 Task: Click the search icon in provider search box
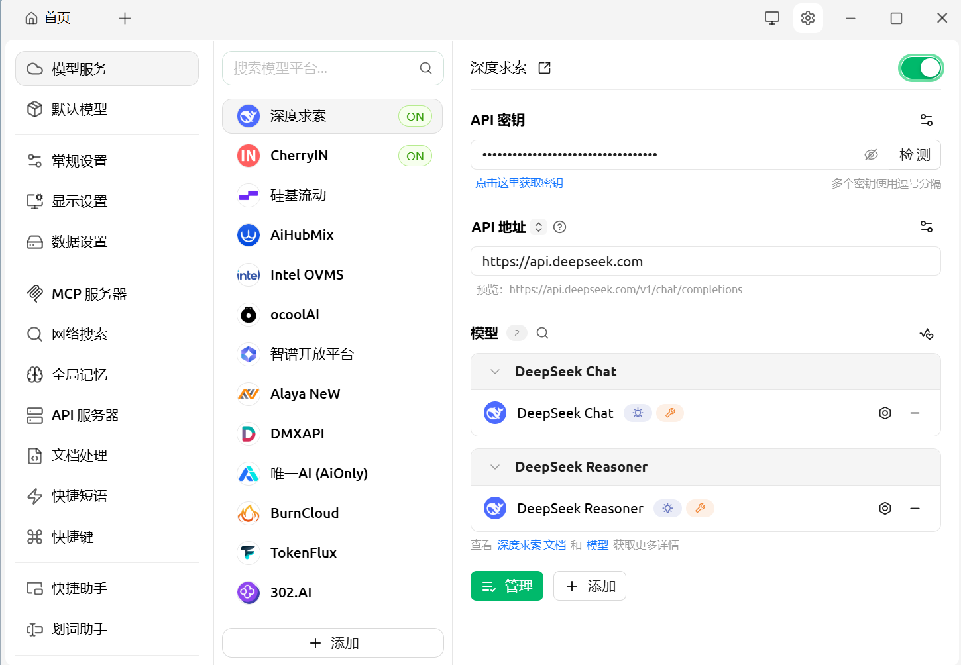[x=426, y=68]
